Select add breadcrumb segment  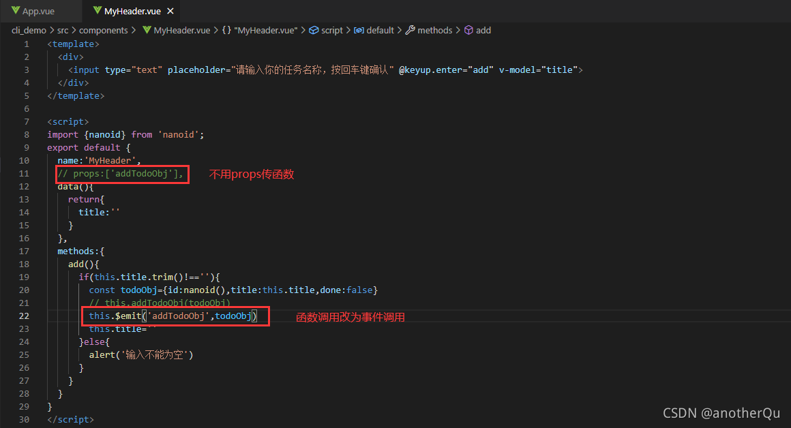pyautogui.click(x=483, y=30)
